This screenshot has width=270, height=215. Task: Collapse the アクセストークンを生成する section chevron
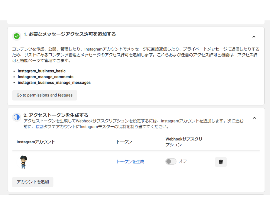click(254, 118)
